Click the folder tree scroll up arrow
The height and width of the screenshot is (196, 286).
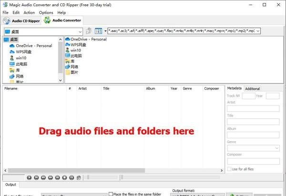61,40
